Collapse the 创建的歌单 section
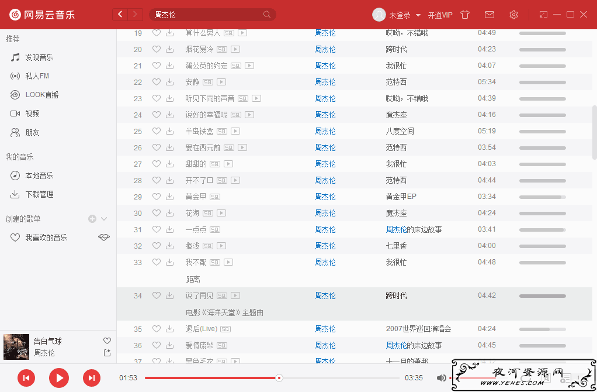This screenshot has height=392, width=597. click(104, 219)
